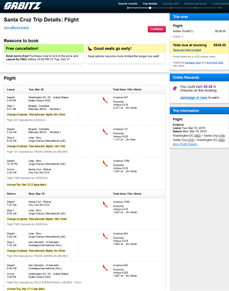The image size is (229, 291).
Task: Click the Avianca 7388 airline logo
Action: pyautogui.click(x=105, y=163)
